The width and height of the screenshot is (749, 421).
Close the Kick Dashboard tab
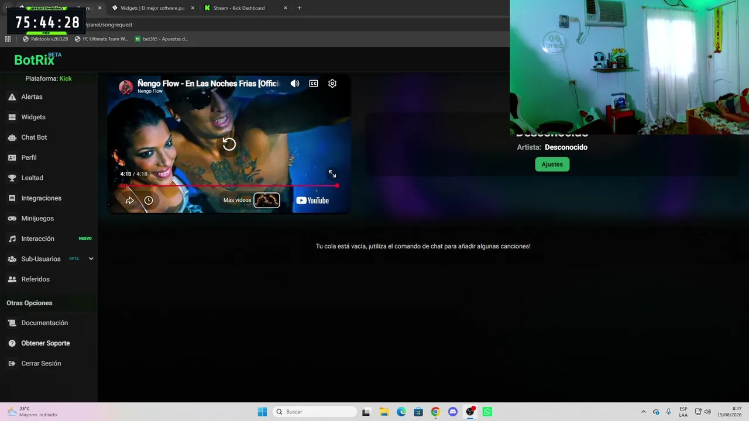(286, 8)
